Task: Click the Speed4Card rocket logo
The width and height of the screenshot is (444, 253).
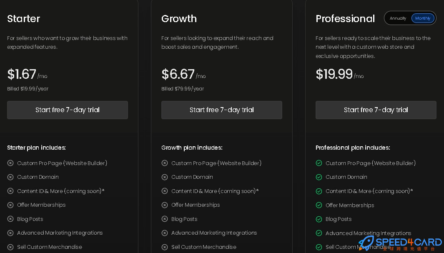Action: pyautogui.click(x=366, y=243)
